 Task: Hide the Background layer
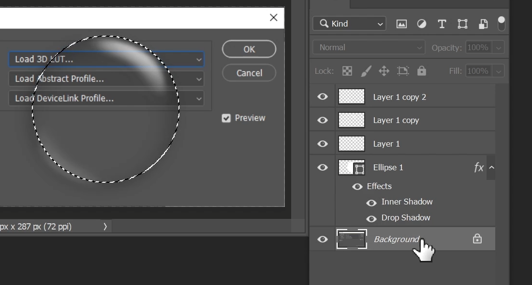tap(322, 239)
